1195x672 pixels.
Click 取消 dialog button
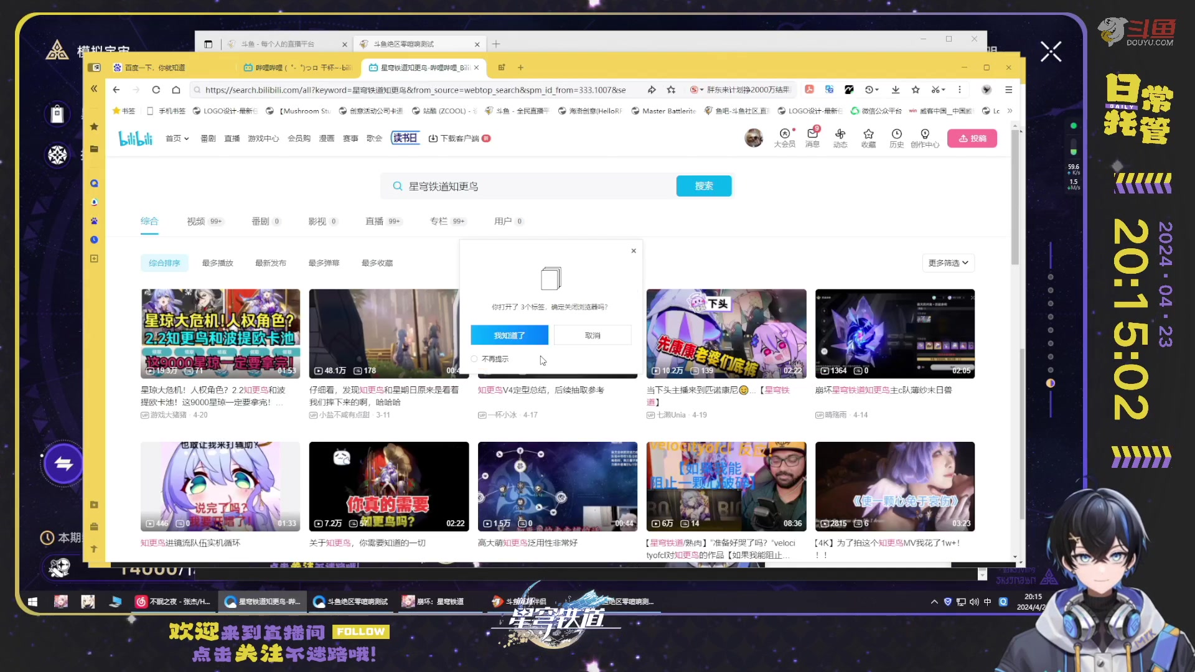tap(593, 335)
